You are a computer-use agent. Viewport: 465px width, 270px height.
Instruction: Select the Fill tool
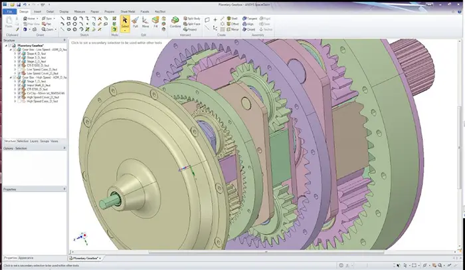pyautogui.click(x=155, y=24)
